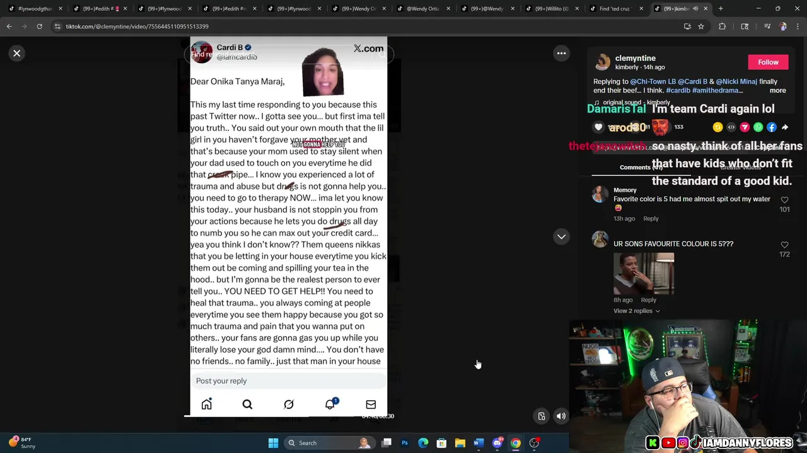
Task: Open clemyntine's profile avatar
Action: point(602,62)
